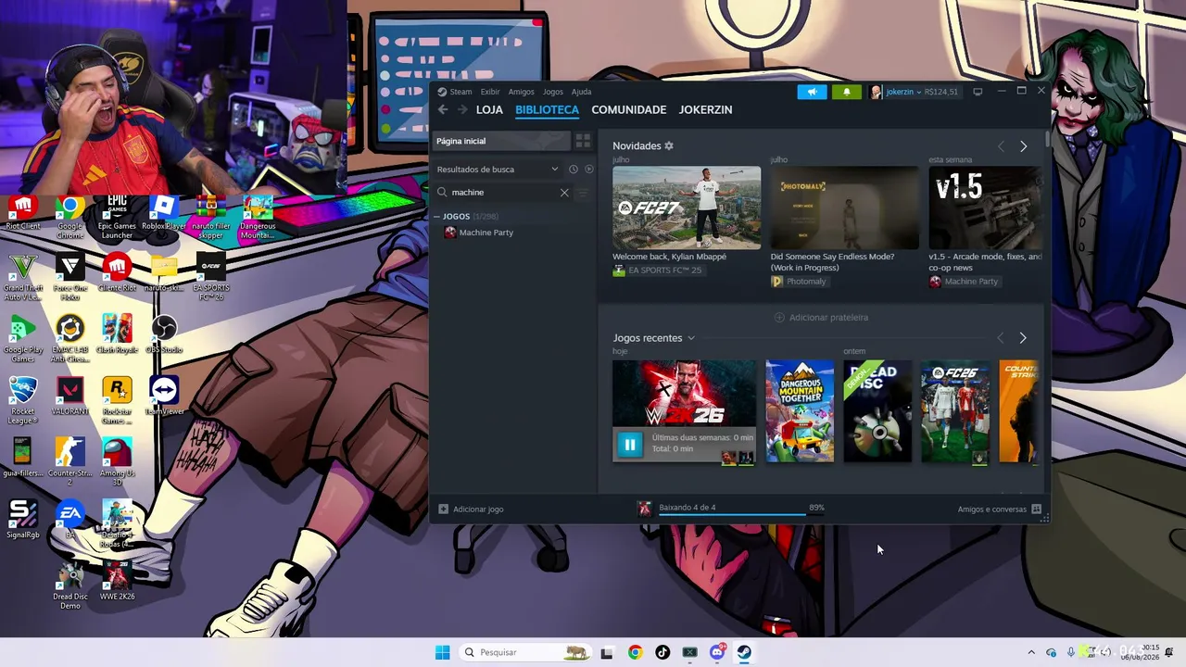Open the Ajuda menu
This screenshot has width=1186, height=667.
pyautogui.click(x=581, y=92)
